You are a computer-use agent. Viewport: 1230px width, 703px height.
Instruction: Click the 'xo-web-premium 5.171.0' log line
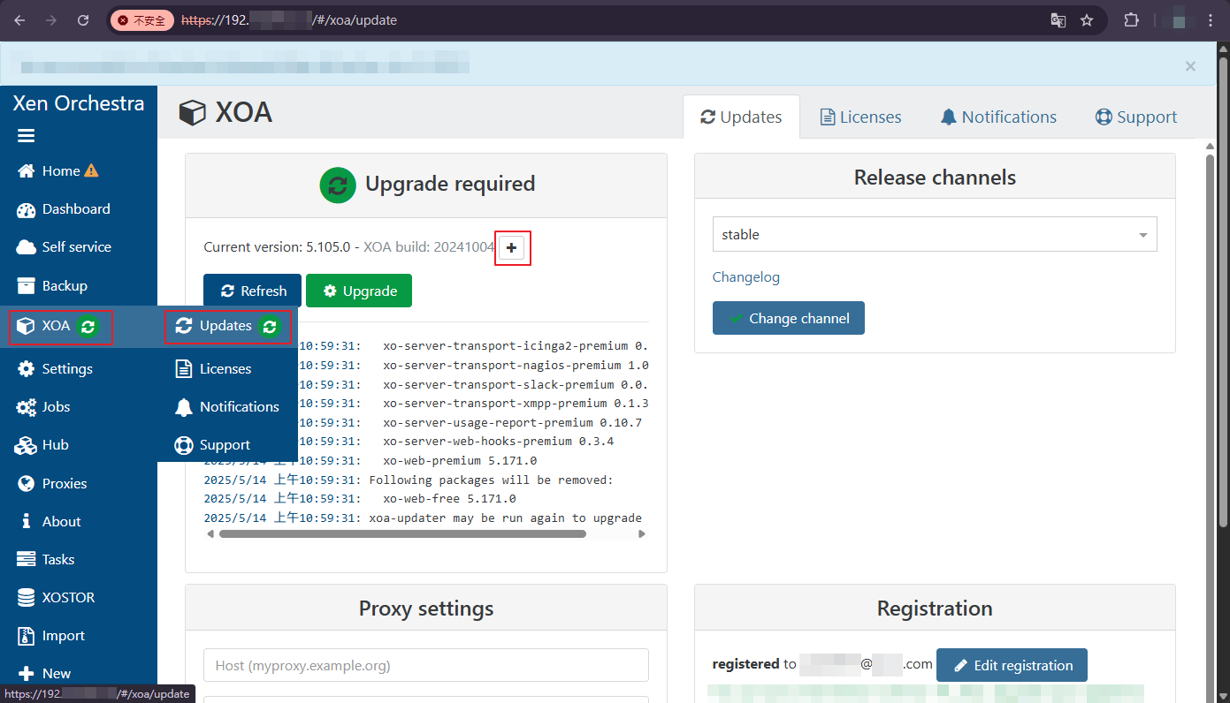tap(460, 461)
